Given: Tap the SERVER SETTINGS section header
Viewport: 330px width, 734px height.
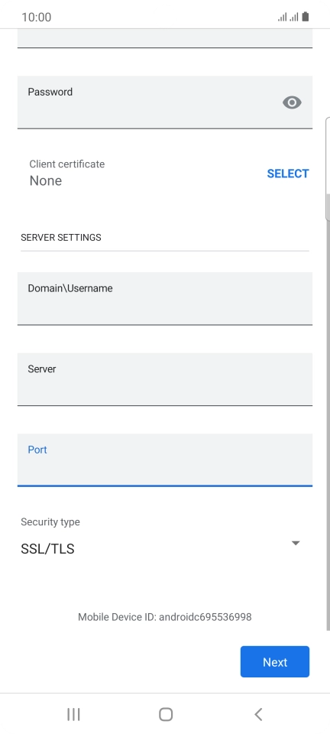Looking at the screenshot, I should 61,237.
